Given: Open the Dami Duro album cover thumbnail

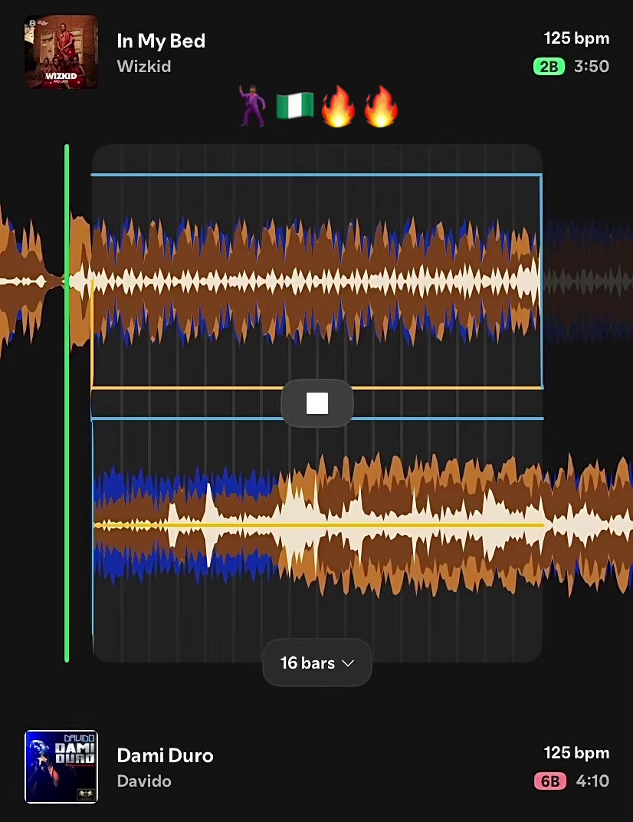Looking at the screenshot, I should pos(61,767).
